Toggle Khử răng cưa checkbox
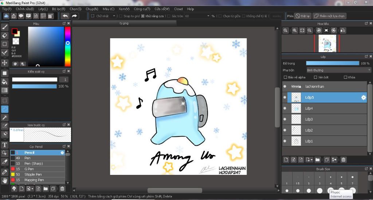Screen dimensions: 373x200 coord(143,16)
